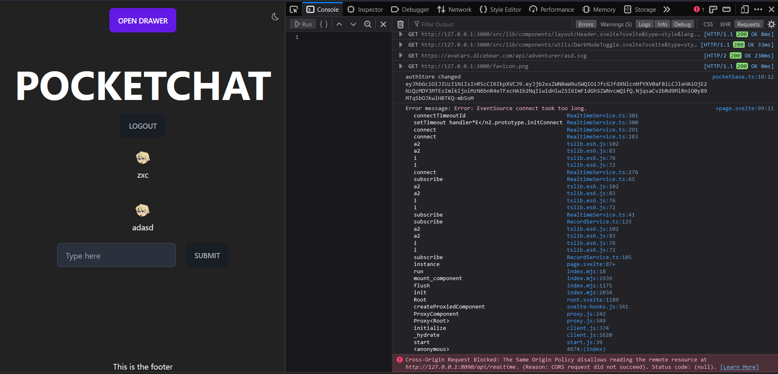The width and height of the screenshot is (778, 374).
Task: Open the console settings gear
Action: point(771,24)
